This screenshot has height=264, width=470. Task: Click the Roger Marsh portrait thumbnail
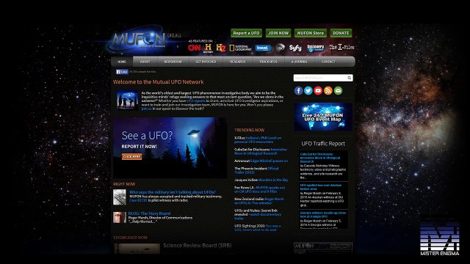(x=119, y=217)
